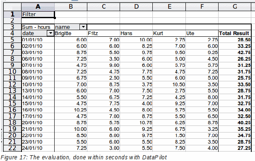Select the cell with date 10/01/10

click(x=38, y=85)
